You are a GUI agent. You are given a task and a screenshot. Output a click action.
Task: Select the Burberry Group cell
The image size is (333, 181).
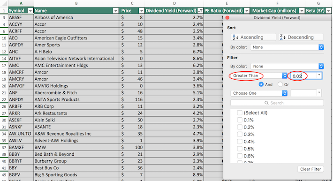pyautogui.click(x=76, y=161)
